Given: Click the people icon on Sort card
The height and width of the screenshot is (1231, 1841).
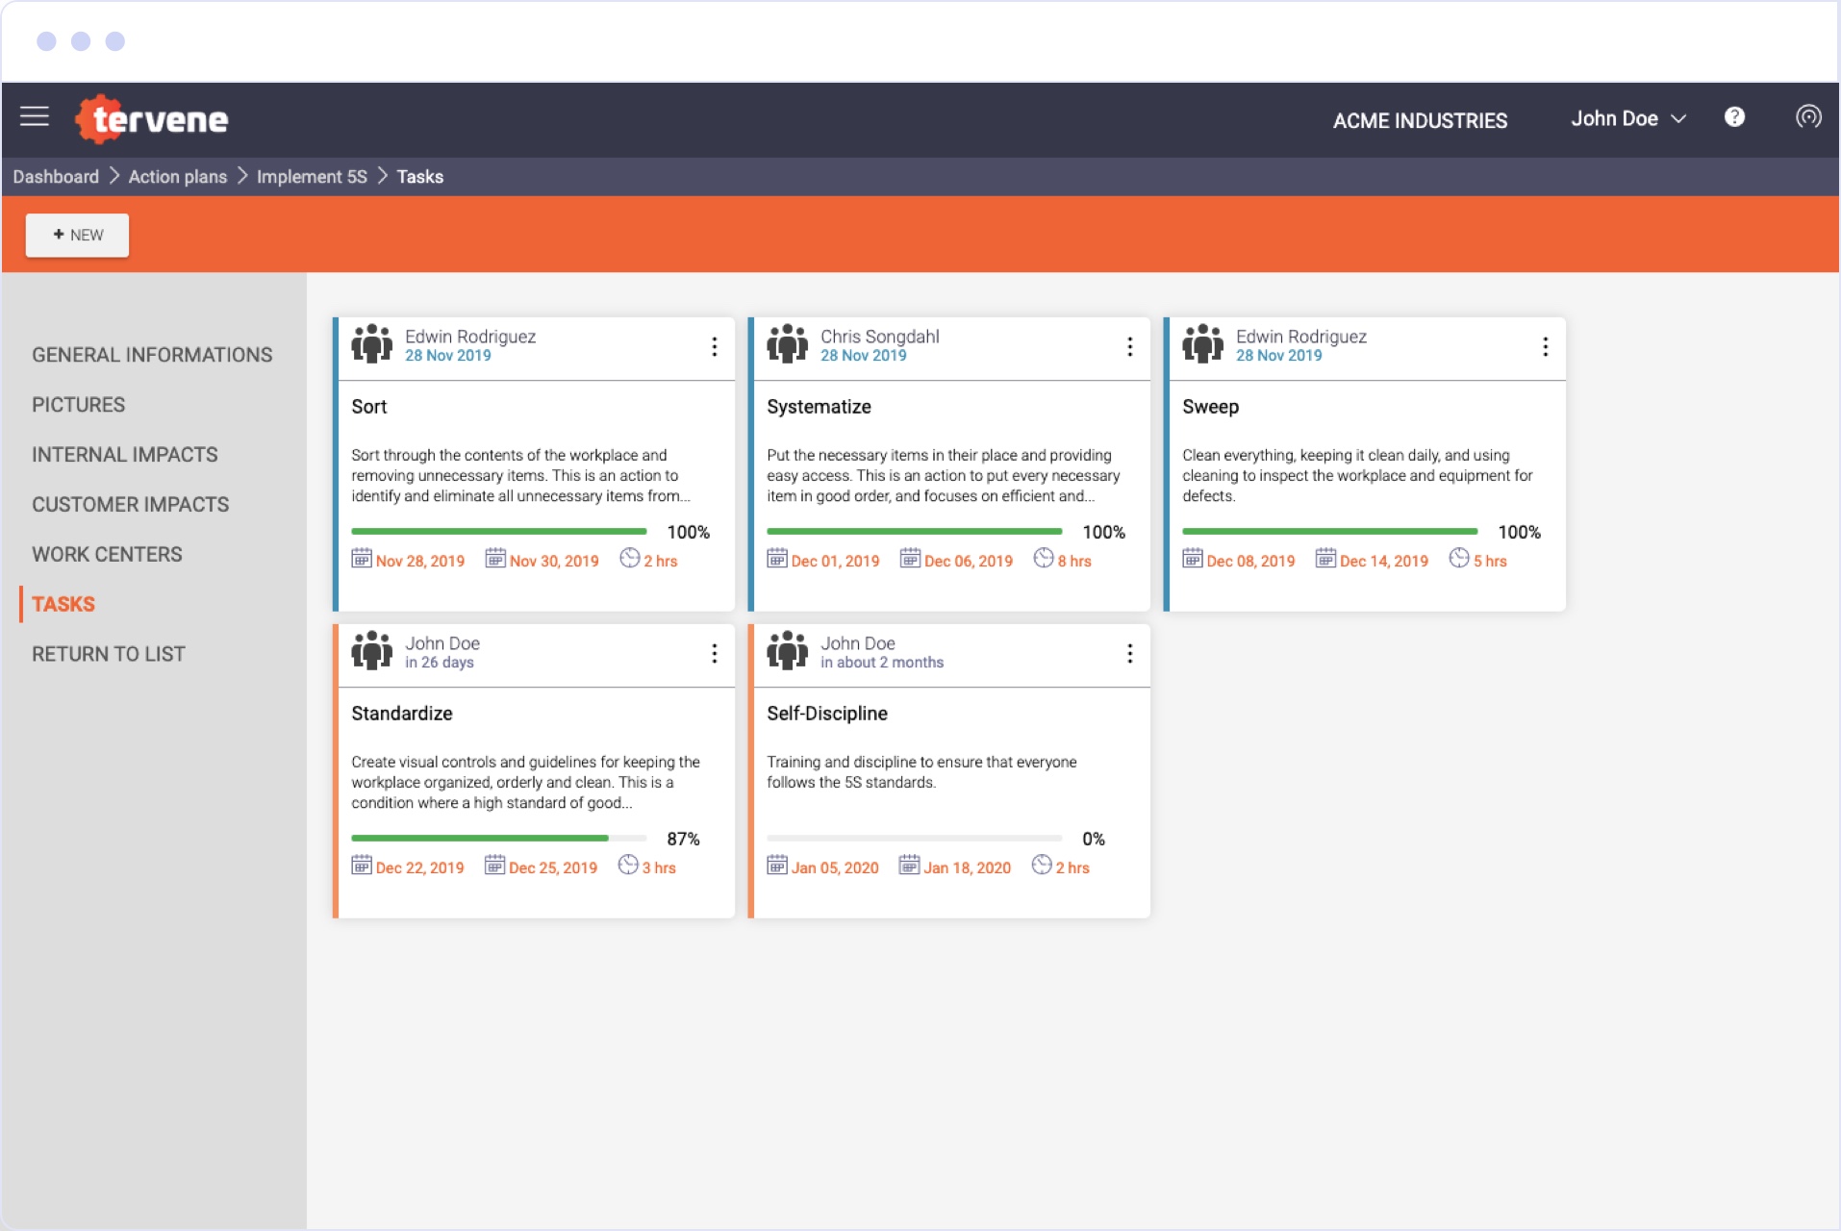Looking at the screenshot, I should coord(372,343).
